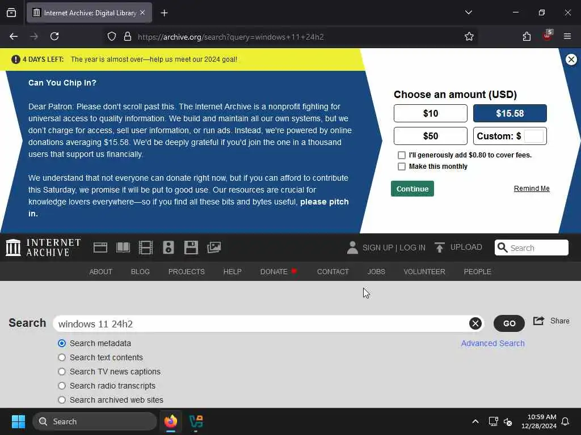Open the Windows Start menu
581x435 pixels.
(18, 421)
